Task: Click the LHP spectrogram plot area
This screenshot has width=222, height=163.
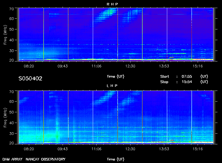Action: pos(116,117)
